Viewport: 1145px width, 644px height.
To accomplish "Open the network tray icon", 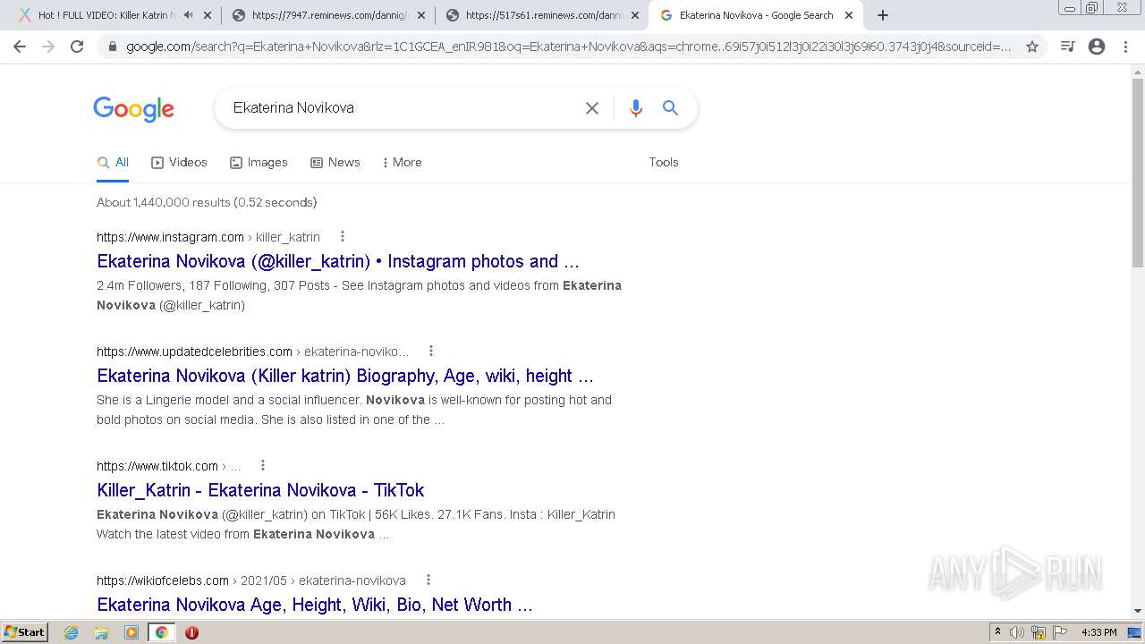I will tap(1039, 632).
